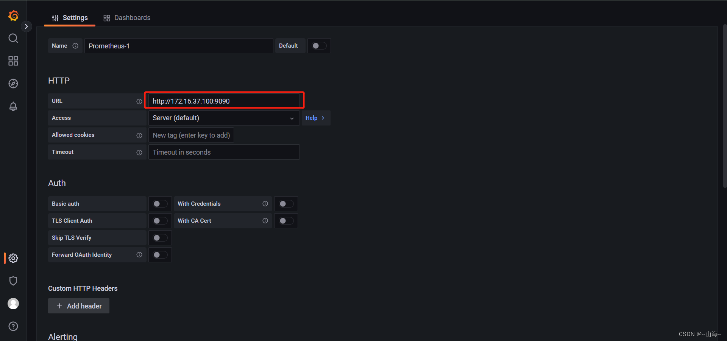Open the Help question mark icon
The image size is (727, 341).
coord(13,326)
